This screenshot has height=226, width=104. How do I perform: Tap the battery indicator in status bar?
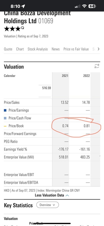click(x=92, y=6)
